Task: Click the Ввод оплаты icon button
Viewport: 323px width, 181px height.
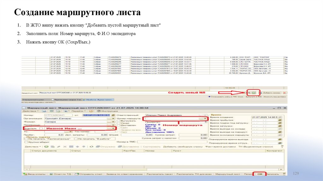Action: (x=34, y=174)
